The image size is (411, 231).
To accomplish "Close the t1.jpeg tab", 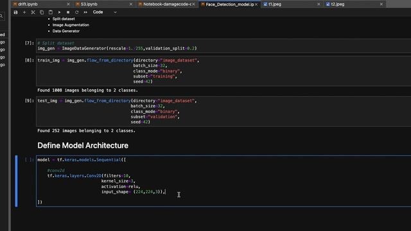I will [319, 4].
